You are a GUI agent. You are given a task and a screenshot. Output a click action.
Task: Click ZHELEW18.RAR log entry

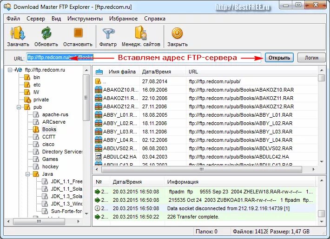205,192
